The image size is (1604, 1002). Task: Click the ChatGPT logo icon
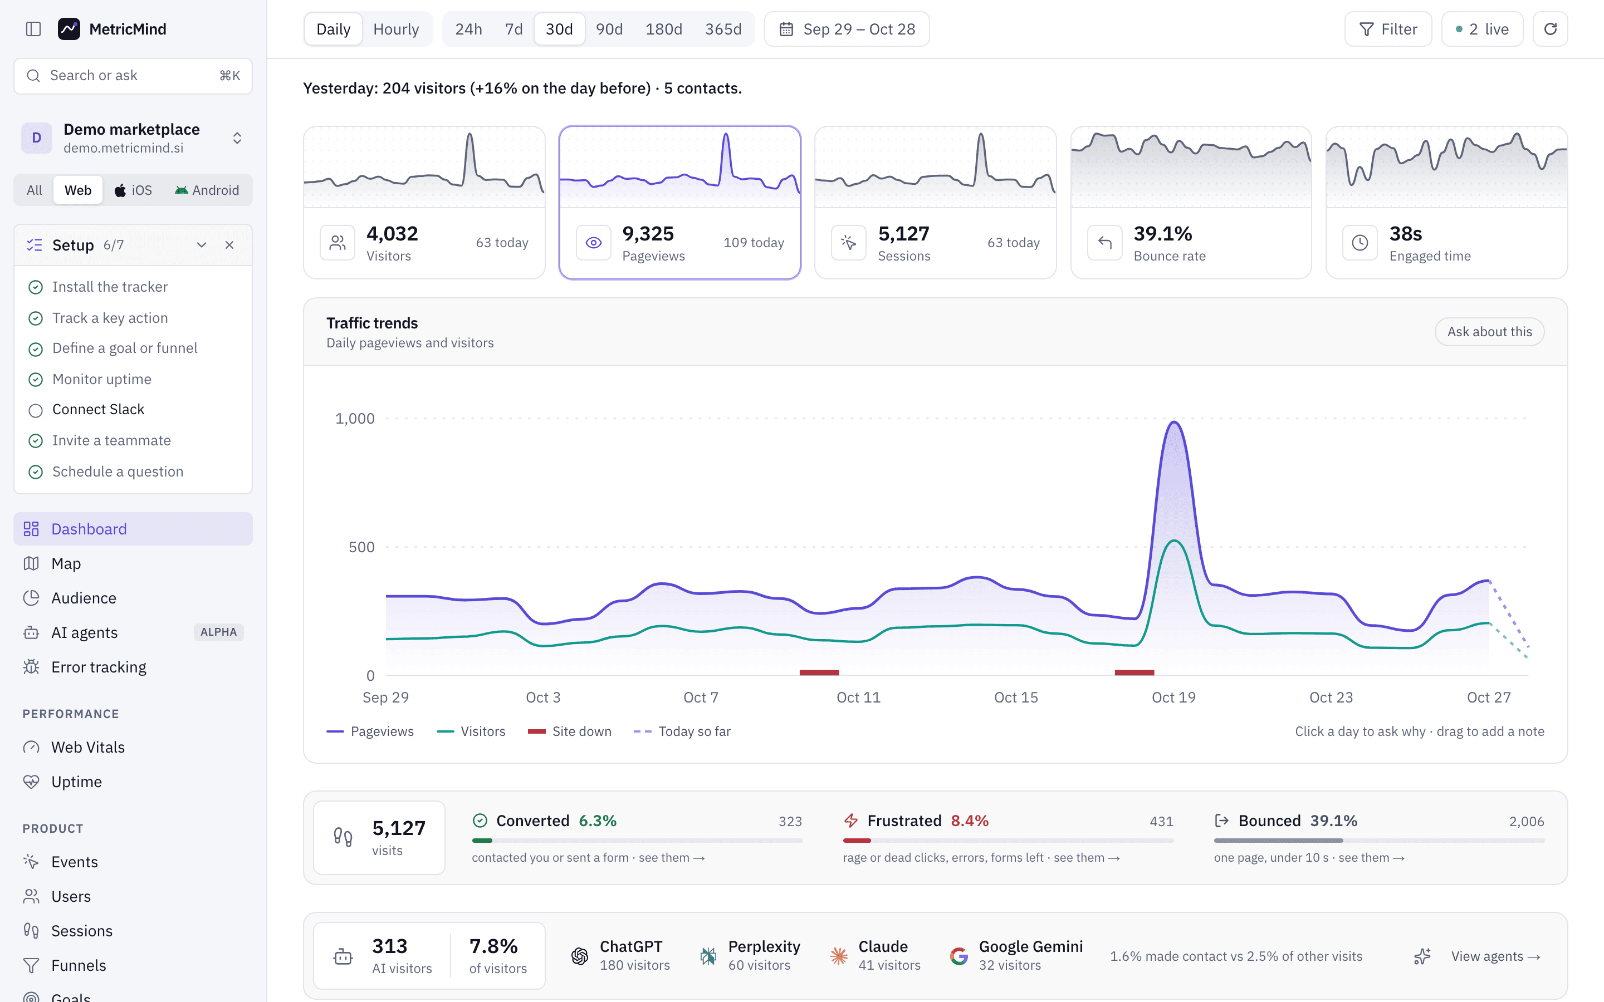point(579,956)
